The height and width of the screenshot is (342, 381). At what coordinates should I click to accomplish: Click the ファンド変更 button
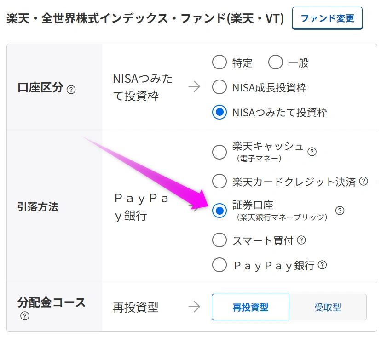[x=327, y=18]
